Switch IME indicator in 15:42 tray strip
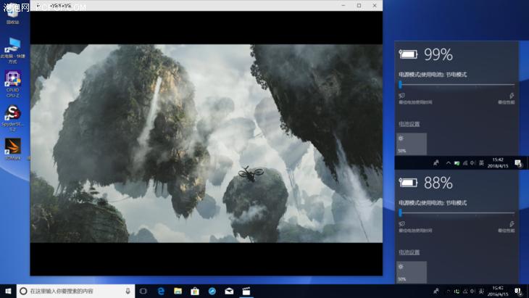The width and height of the screenshot is (529, 298). (x=481, y=163)
